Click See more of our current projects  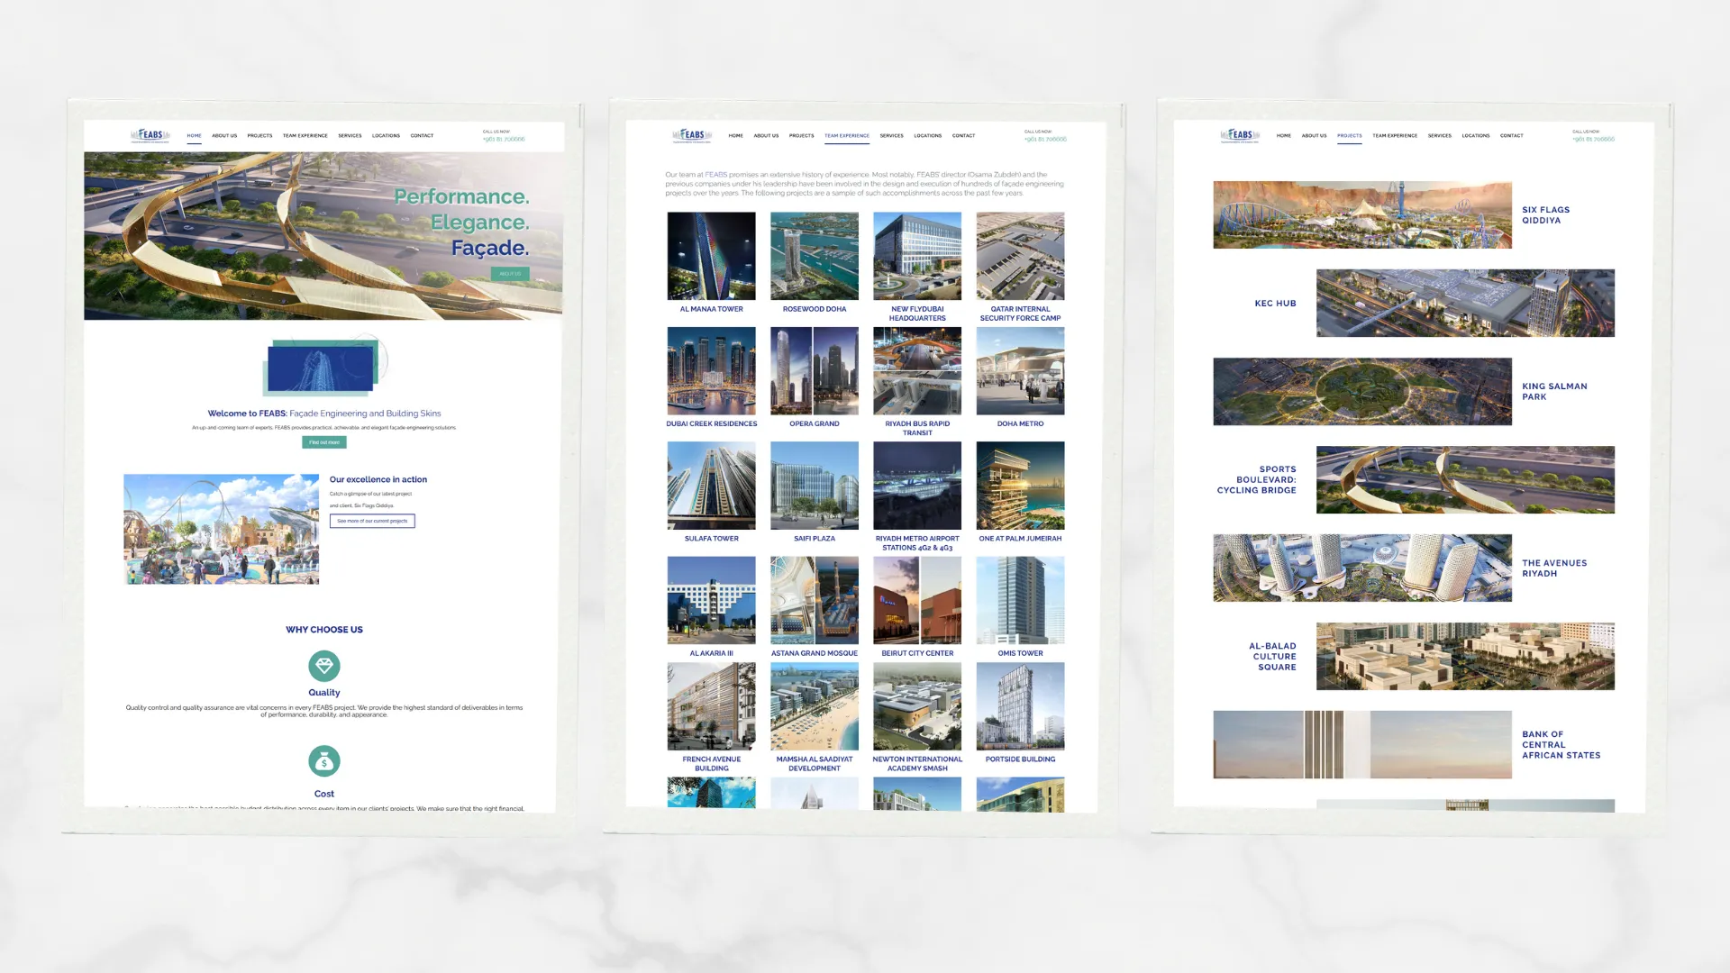(x=372, y=521)
